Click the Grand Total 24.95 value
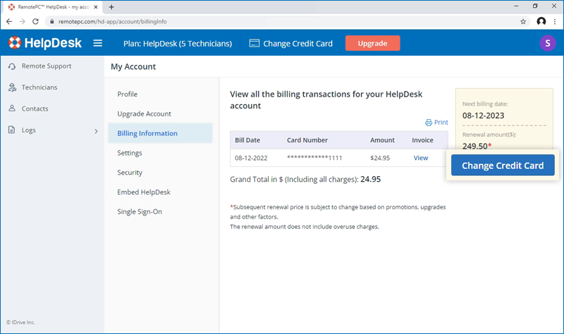 point(371,179)
